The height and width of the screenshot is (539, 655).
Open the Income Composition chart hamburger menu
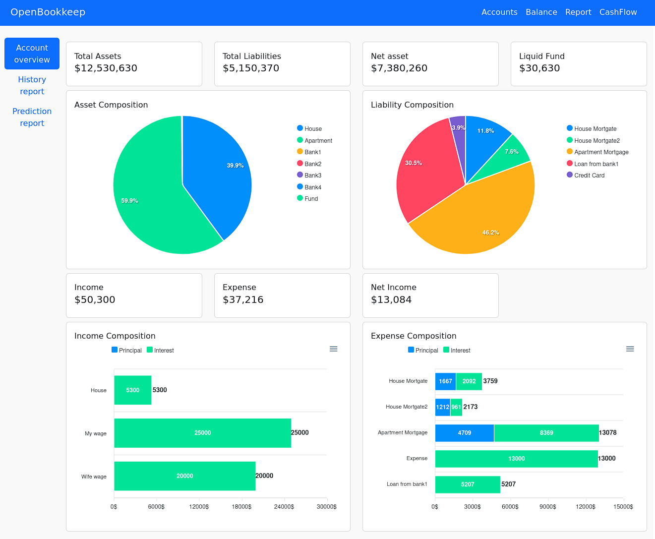(x=334, y=349)
